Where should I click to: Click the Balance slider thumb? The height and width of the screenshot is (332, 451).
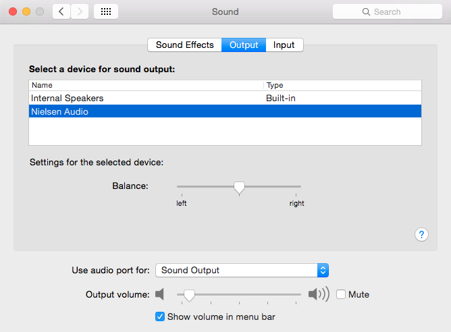238,188
